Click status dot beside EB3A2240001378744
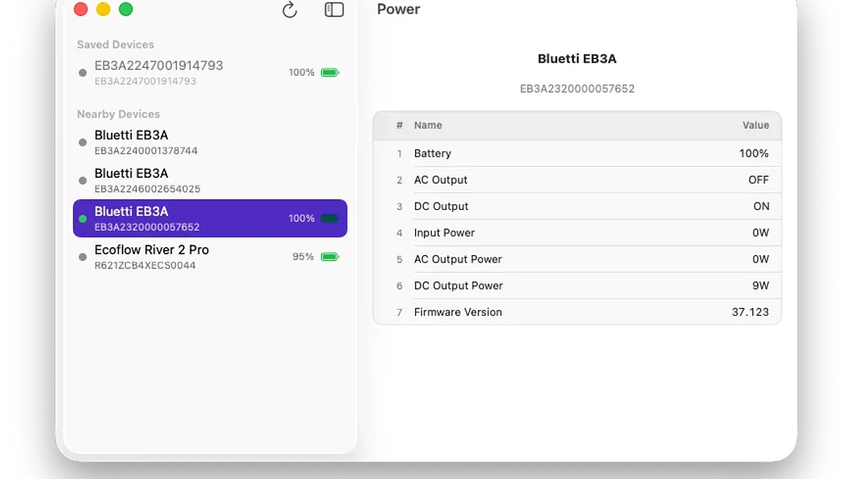 (82, 142)
